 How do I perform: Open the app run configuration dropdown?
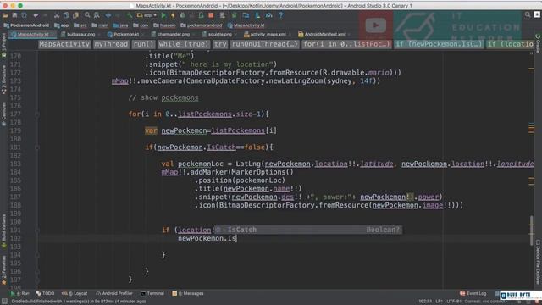click(x=147, y=15)
